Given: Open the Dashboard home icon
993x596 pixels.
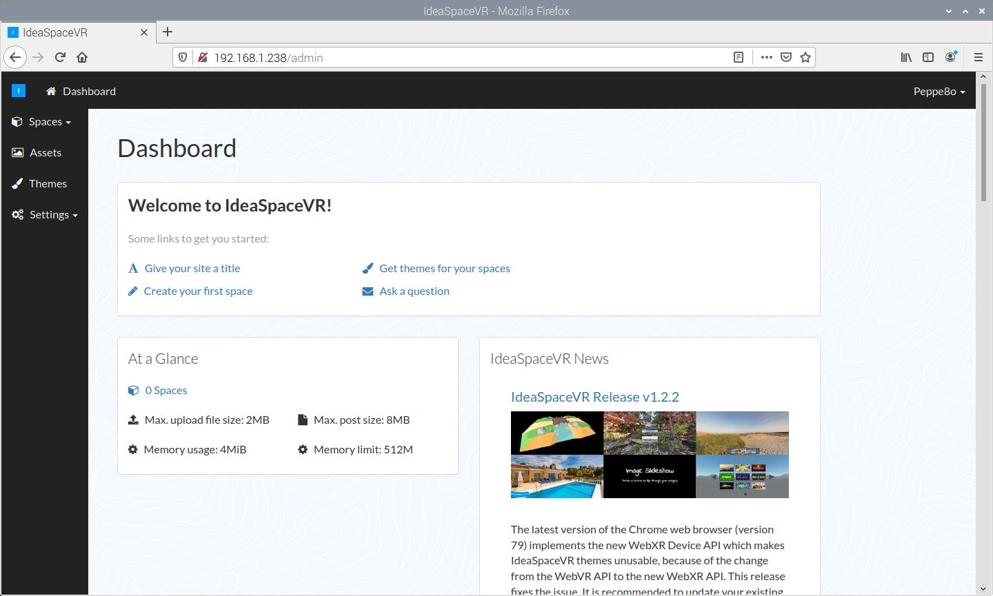Looking at the screenshot, I should click(51, 91).
